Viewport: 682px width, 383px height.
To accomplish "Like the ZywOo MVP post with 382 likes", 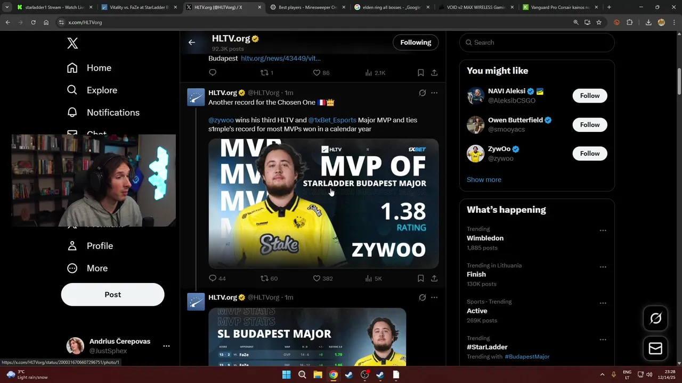I will [322, 278].
